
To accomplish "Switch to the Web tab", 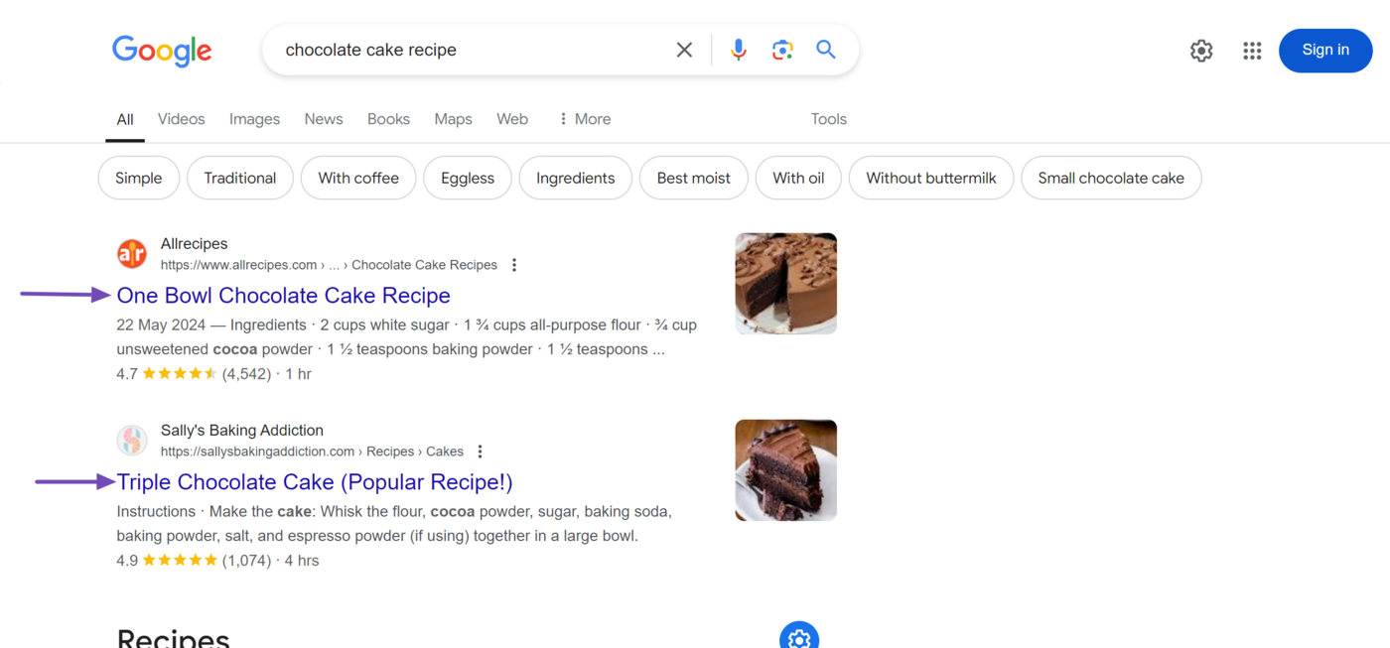I will point(512,119).
